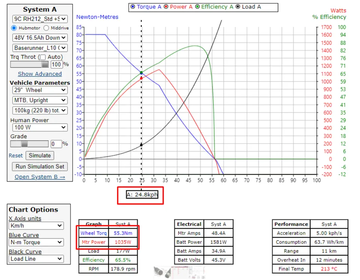The width and height of the screenshot is (360, 280).
Task: Open the X Axis units Km/h dropdown
Action: pos(36,226)
